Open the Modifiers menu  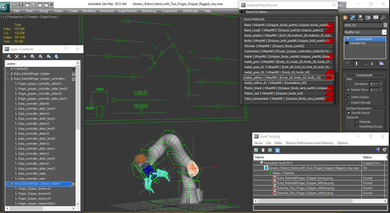(89, 11)
